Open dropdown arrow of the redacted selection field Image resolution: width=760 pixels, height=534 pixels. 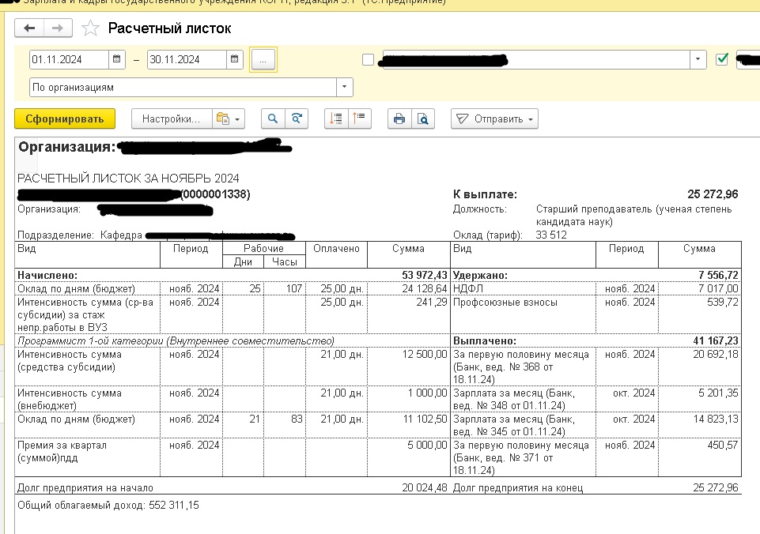click(698, 59)
